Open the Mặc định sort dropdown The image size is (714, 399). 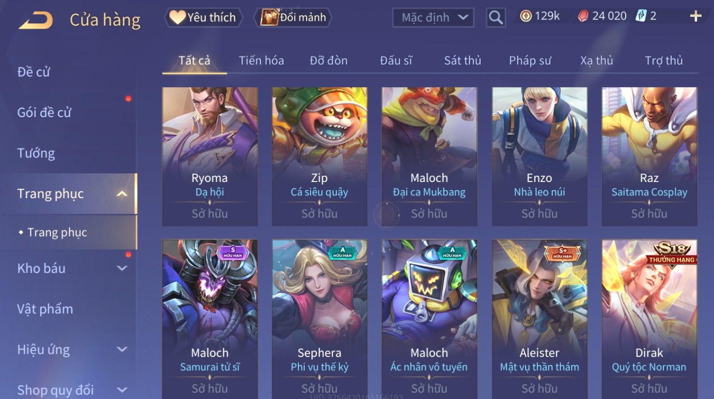click(433, 18)
